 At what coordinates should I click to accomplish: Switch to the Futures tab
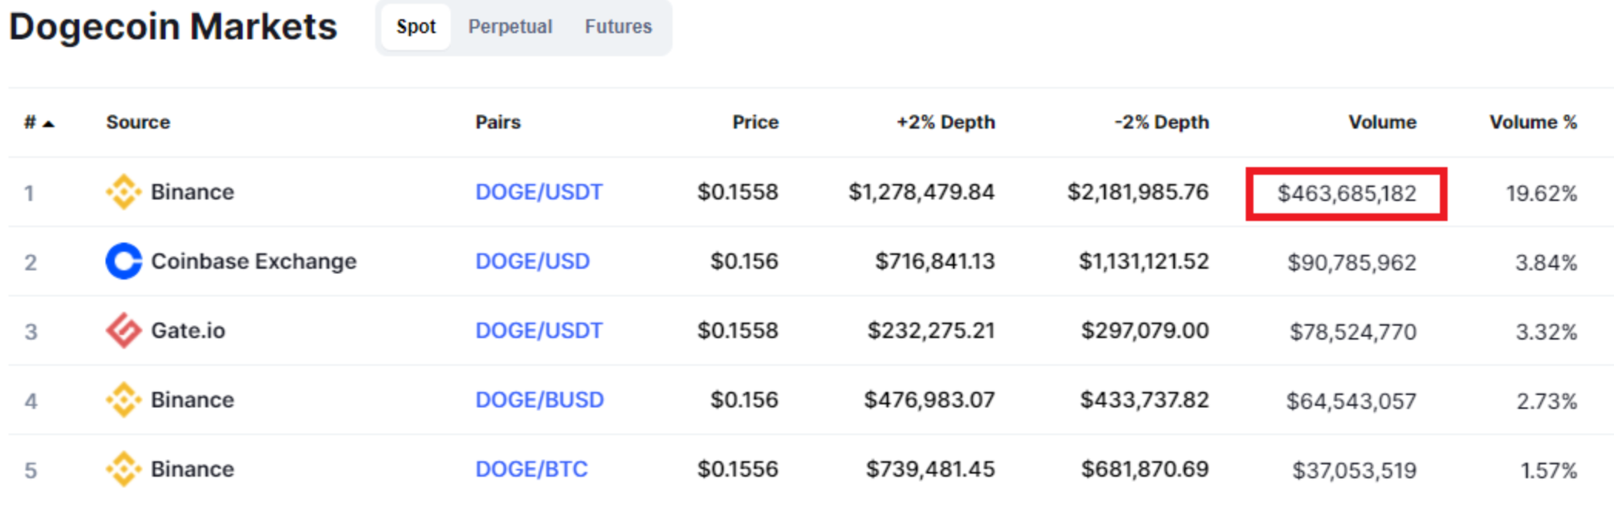618,27
